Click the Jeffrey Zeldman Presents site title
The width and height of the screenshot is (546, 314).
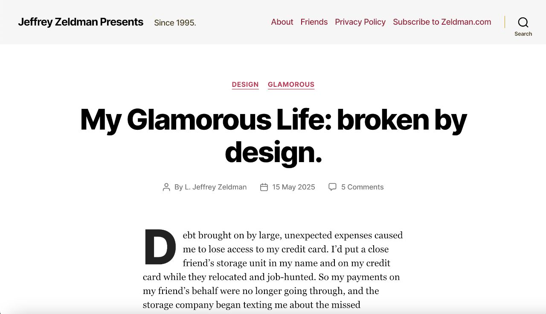click(81, 22)
